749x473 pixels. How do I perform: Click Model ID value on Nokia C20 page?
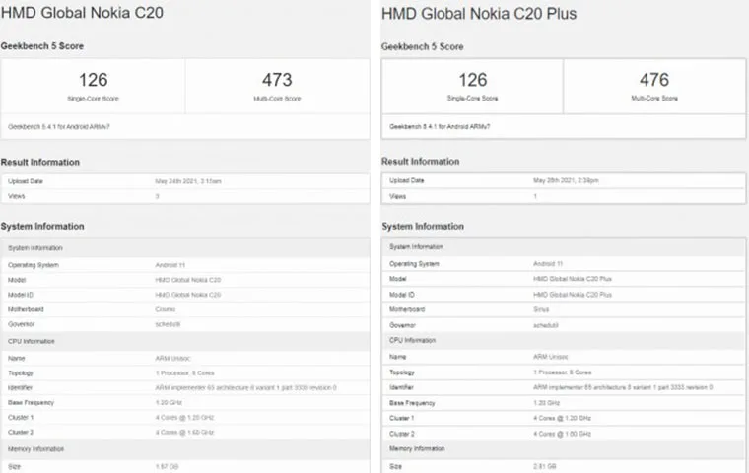tap(187, 295)
